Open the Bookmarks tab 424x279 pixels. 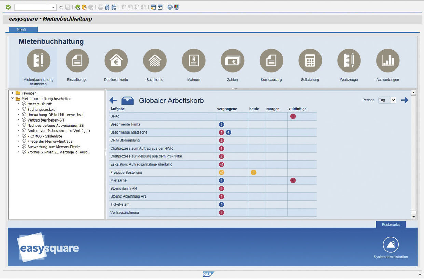click(391, 225)
